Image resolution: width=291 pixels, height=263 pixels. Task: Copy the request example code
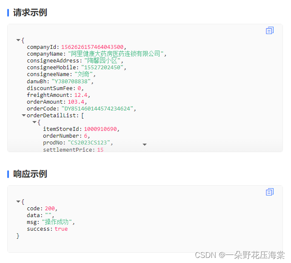(270, 31)
